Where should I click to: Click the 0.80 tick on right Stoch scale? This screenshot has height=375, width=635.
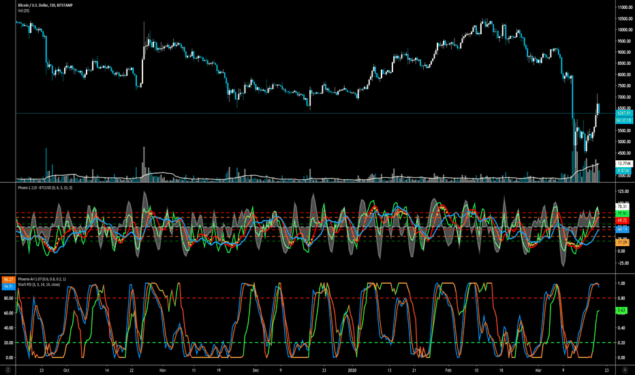621,299
